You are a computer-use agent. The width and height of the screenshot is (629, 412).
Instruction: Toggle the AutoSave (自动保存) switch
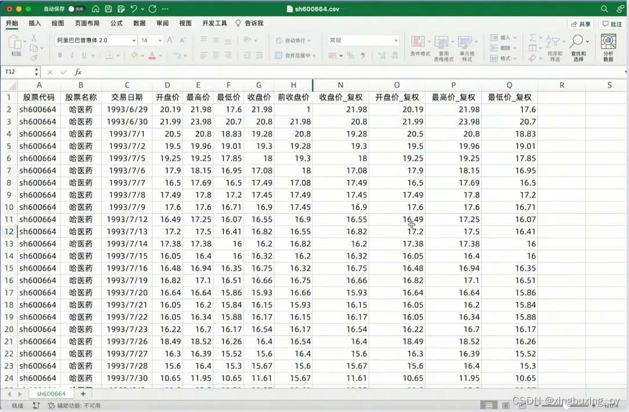[76, 9]
